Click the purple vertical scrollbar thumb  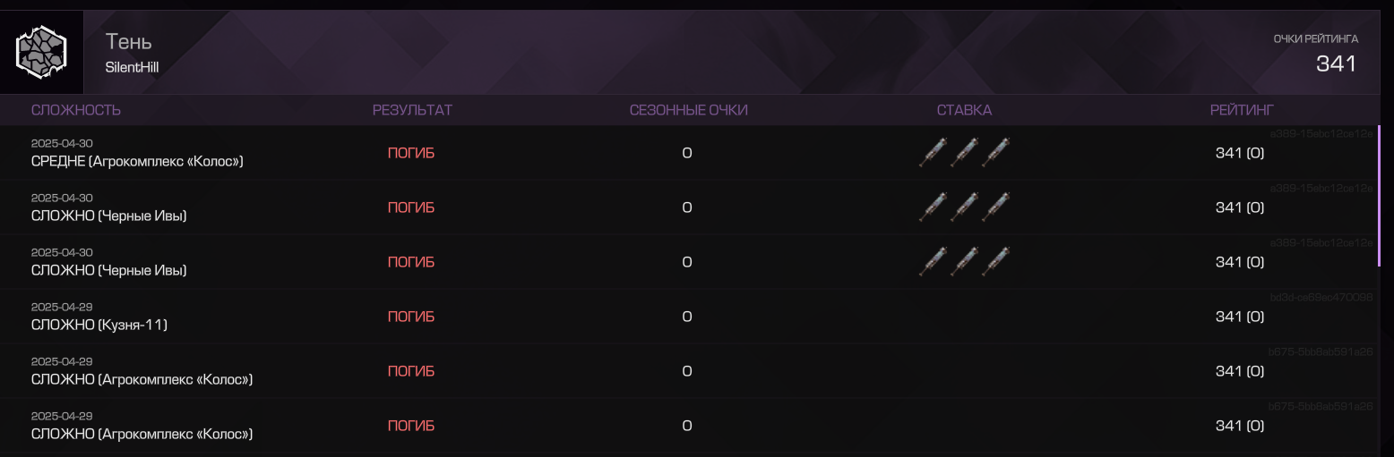[1379, 196]
